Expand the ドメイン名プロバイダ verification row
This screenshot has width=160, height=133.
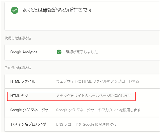coord(82,124)
